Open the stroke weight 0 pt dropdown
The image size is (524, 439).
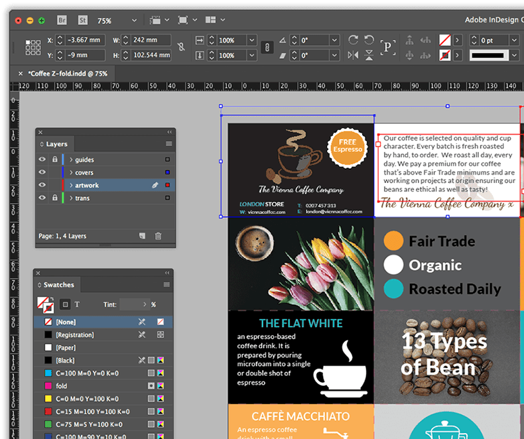click(514, 40)
